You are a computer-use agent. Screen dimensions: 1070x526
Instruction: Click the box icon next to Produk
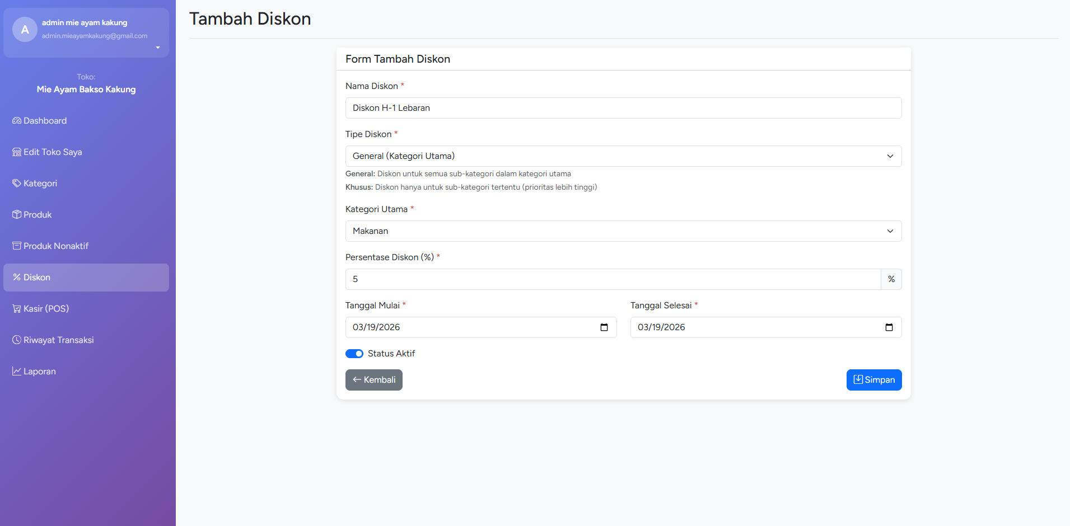click(x=17, y=215)
